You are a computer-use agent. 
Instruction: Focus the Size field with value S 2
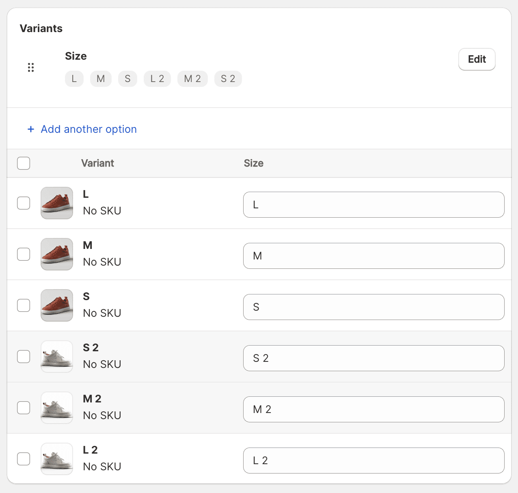point(373,358)
